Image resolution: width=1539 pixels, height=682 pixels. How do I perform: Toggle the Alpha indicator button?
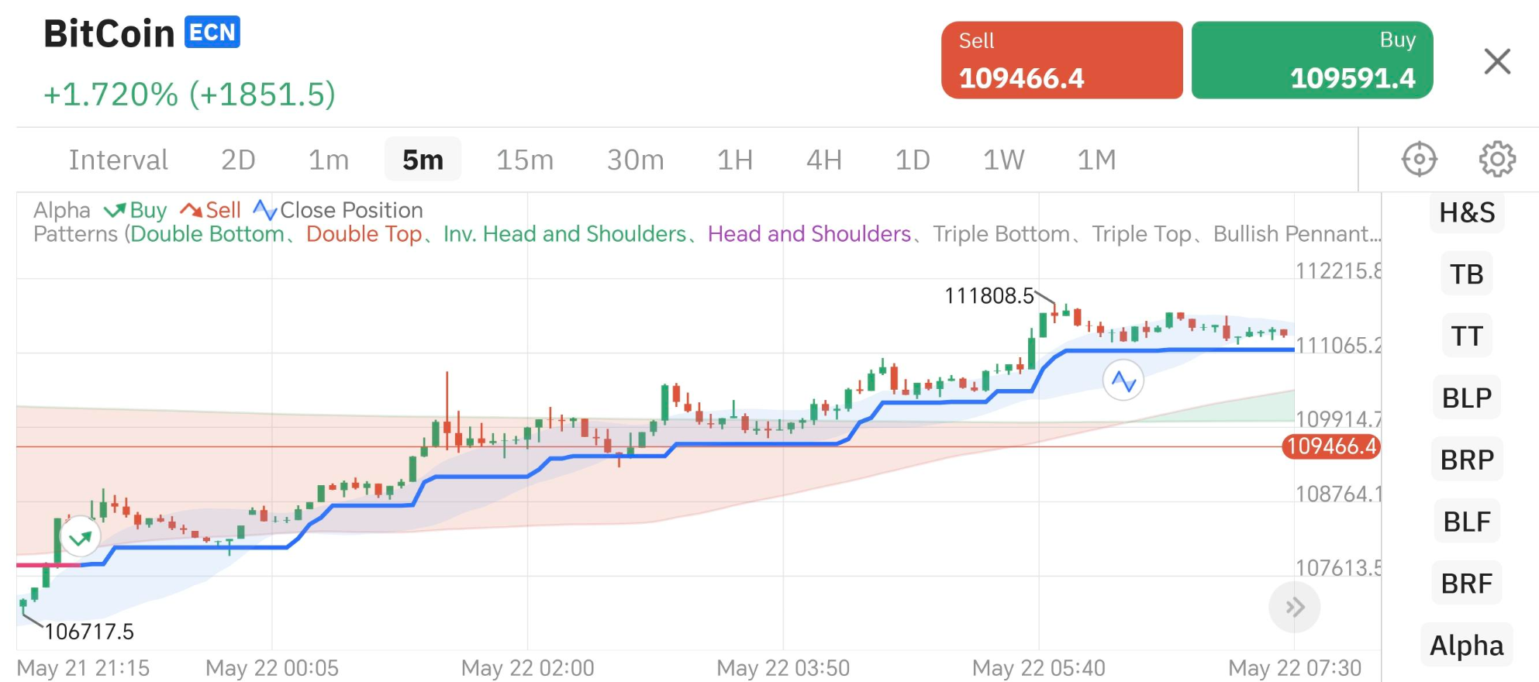(1466, 646)
